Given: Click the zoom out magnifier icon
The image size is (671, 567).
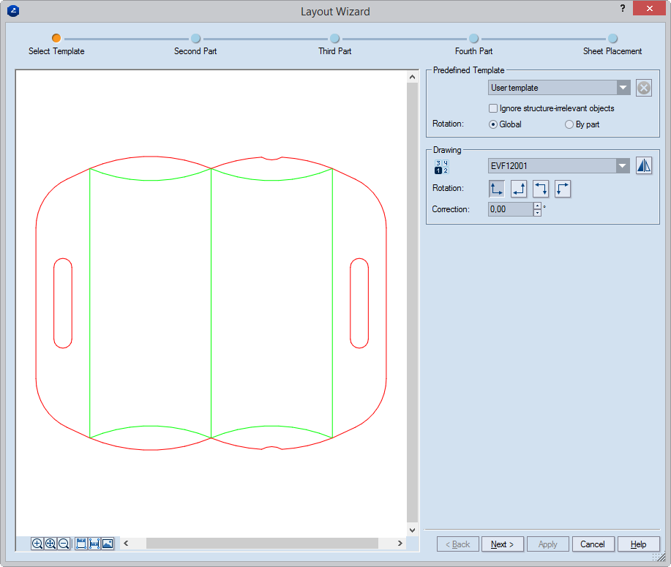Looking at the screenshot, I should click(x=64, y=544).
